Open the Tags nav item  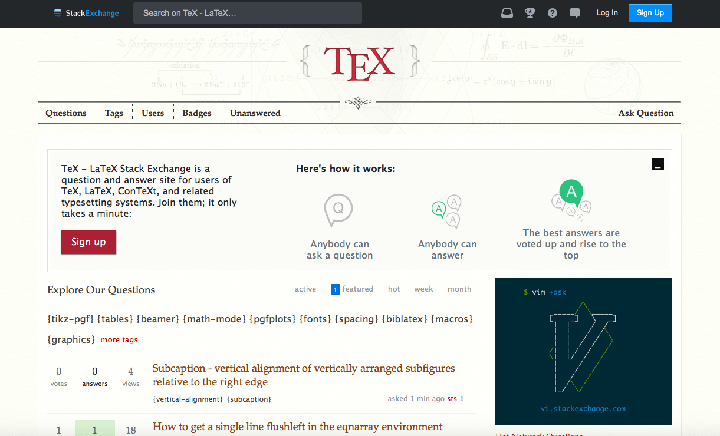click(114, 113)
